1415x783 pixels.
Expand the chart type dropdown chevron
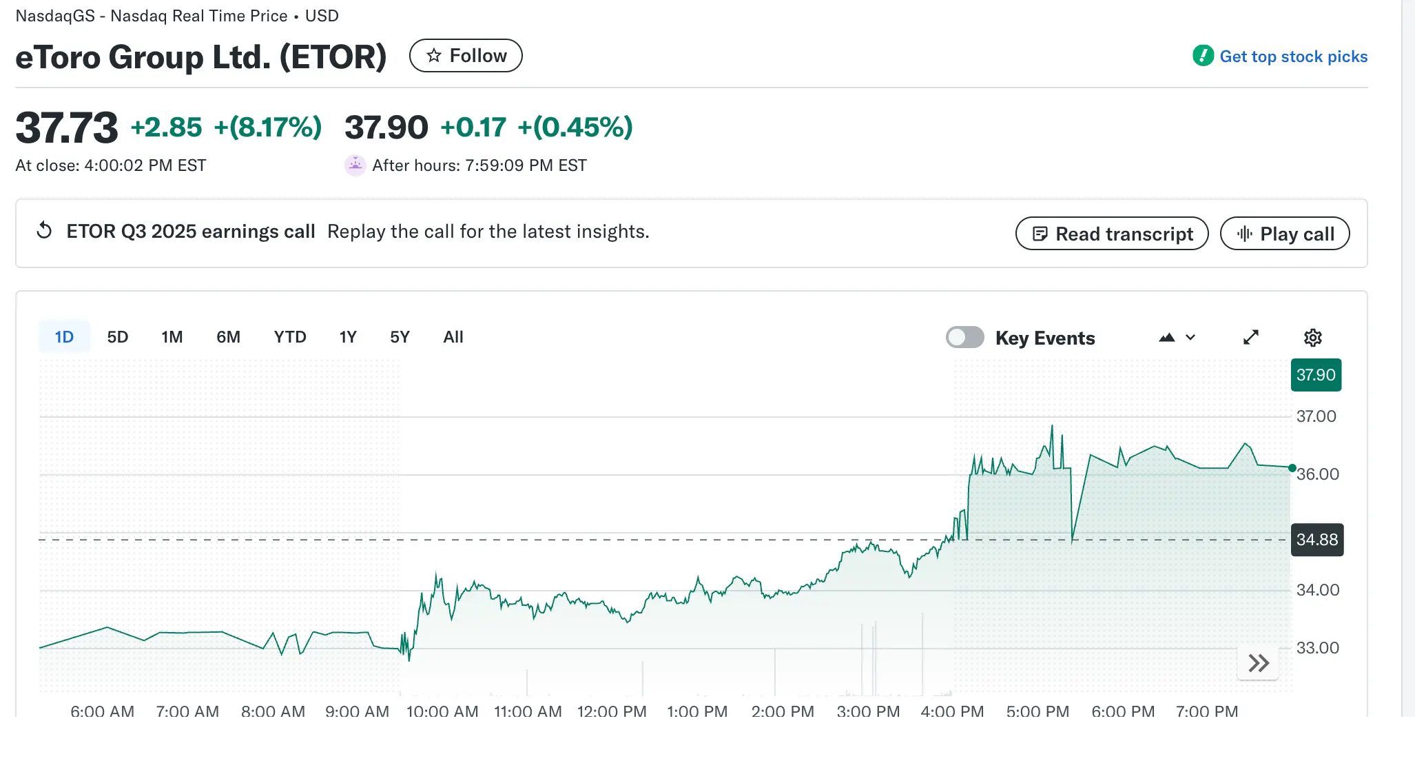click(1190, 338)
